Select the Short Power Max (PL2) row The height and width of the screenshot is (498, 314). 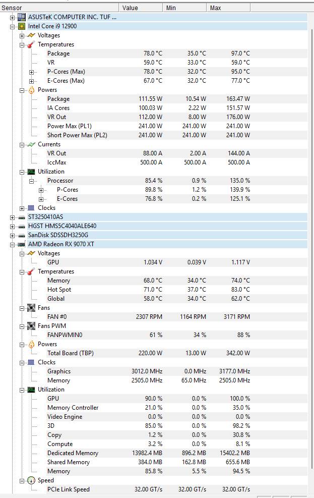[x=177, y=135]
